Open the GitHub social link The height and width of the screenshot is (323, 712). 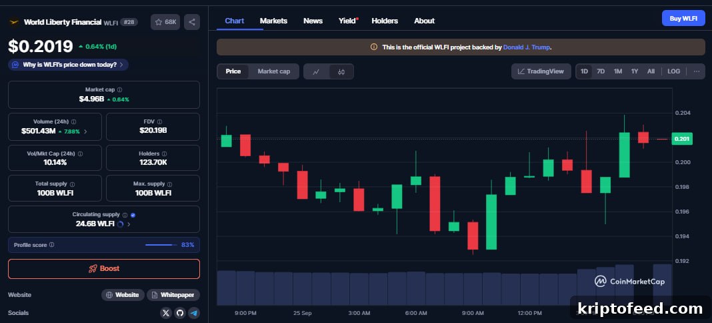pyautogui.click(x=180, y=313)
